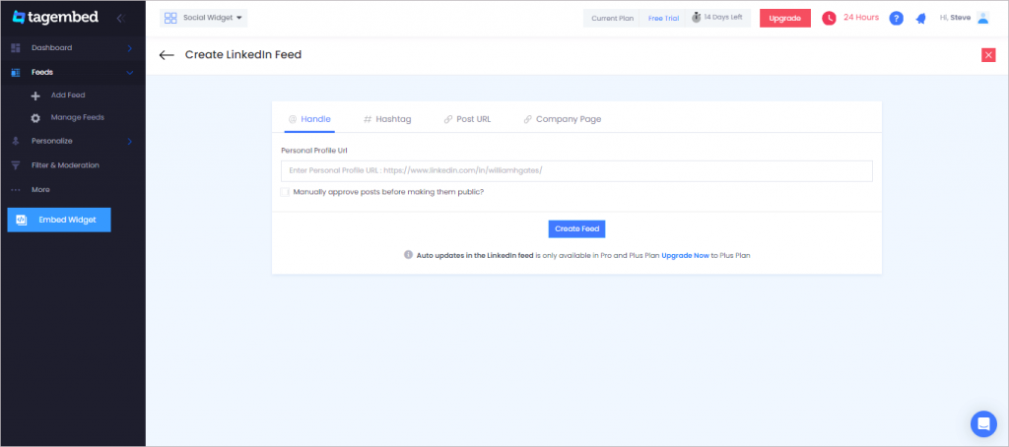Follow the Upgrade Now link
This screenshot has width=1009, height=447.
point(686,255)
